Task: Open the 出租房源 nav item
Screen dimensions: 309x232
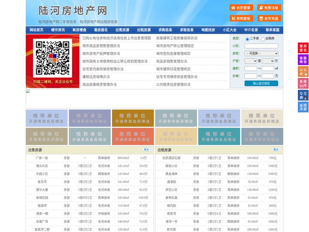Action: 144,30
